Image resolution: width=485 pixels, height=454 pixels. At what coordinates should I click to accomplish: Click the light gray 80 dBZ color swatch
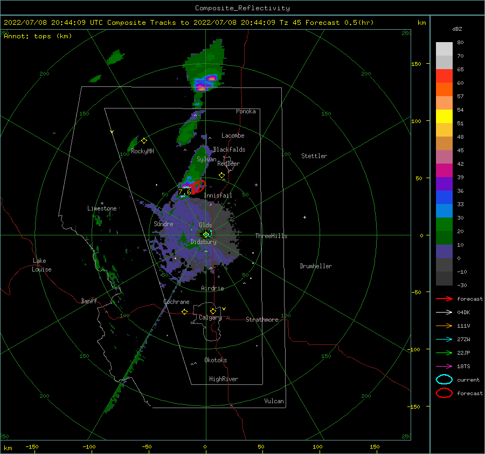coord(444,49)
